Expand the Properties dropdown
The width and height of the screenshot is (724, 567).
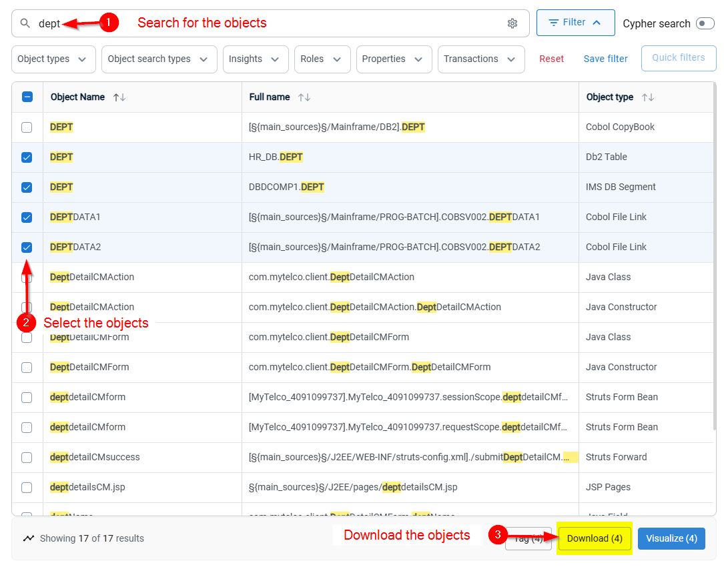394,59
